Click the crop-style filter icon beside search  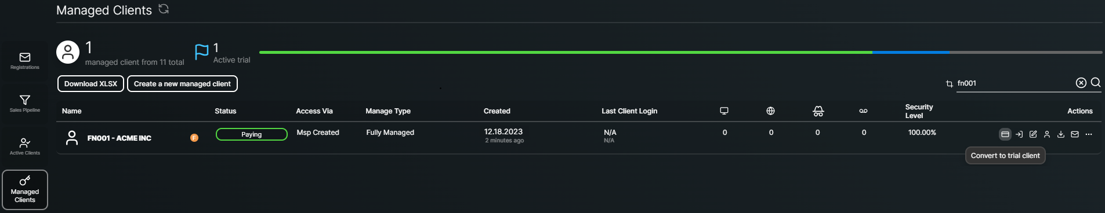click(x=949, y=84)
